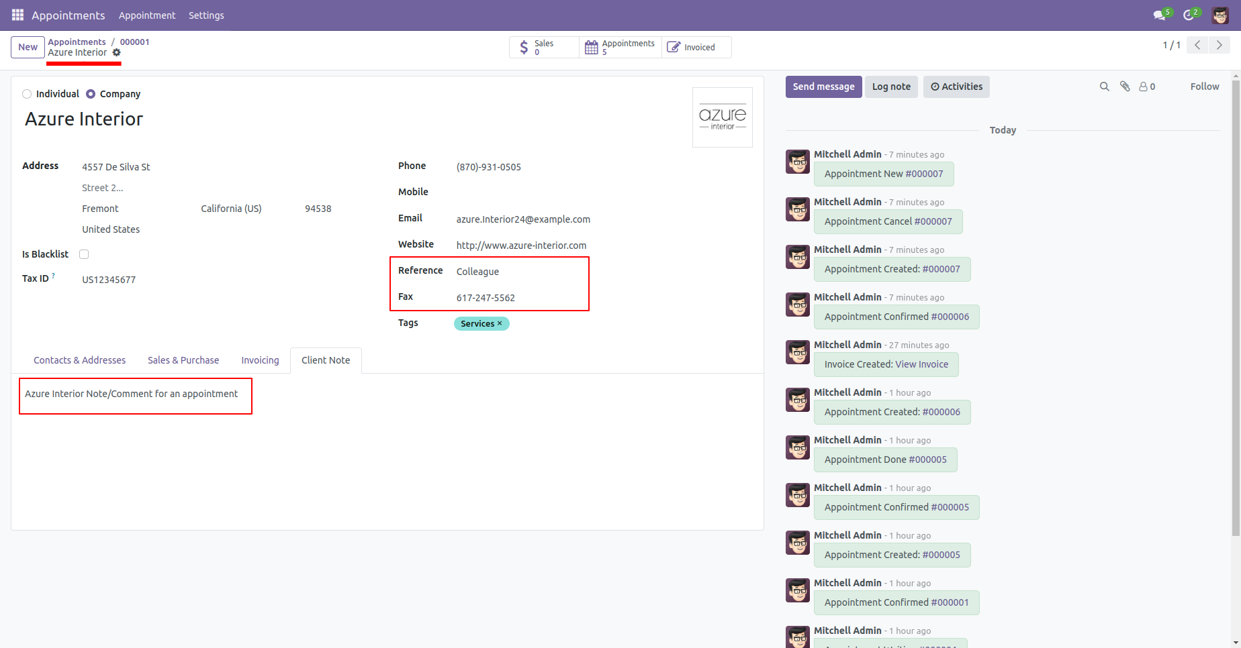Show followers count icon

tap(1147, 87)
